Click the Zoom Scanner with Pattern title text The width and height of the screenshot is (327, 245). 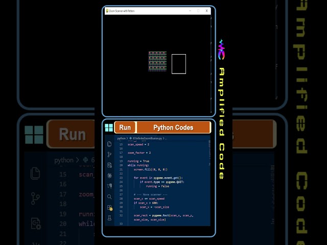click(122, 11)
